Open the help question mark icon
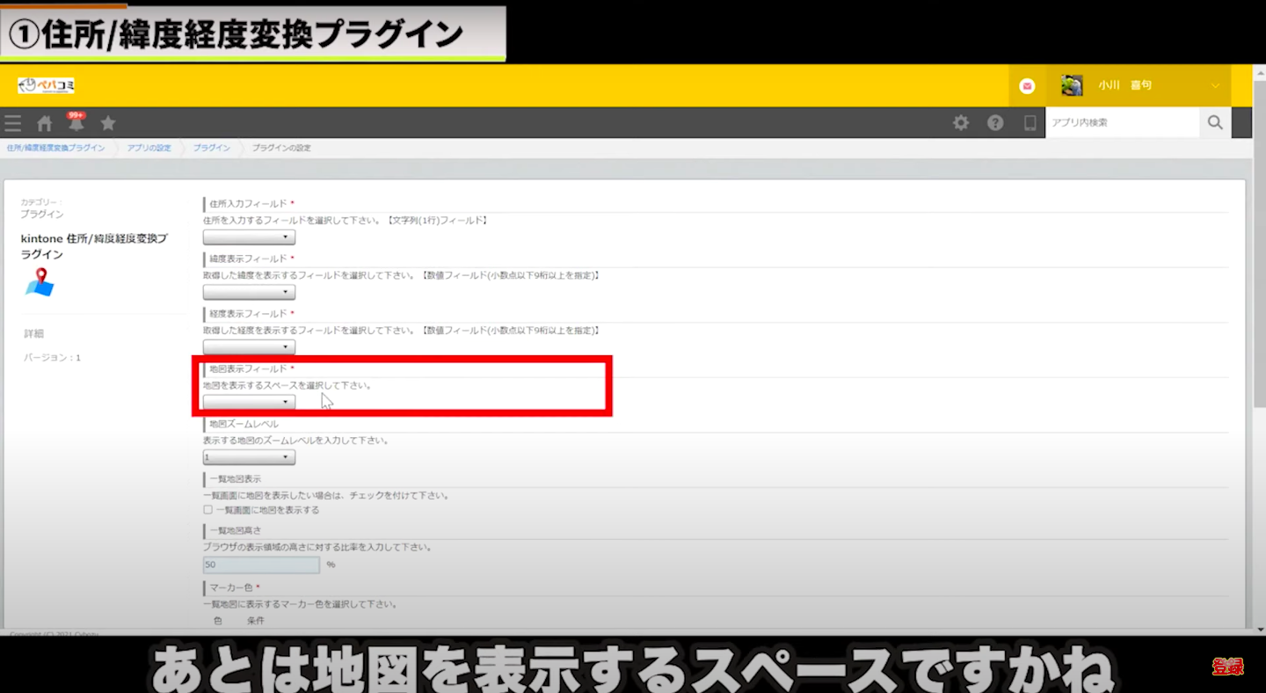The width and height of the screenshot is (1266, 693). pos(995,123)
